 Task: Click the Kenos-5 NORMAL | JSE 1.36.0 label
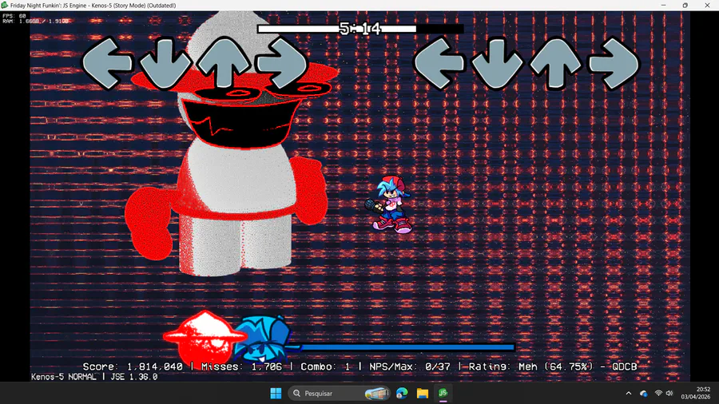point(94,377)
